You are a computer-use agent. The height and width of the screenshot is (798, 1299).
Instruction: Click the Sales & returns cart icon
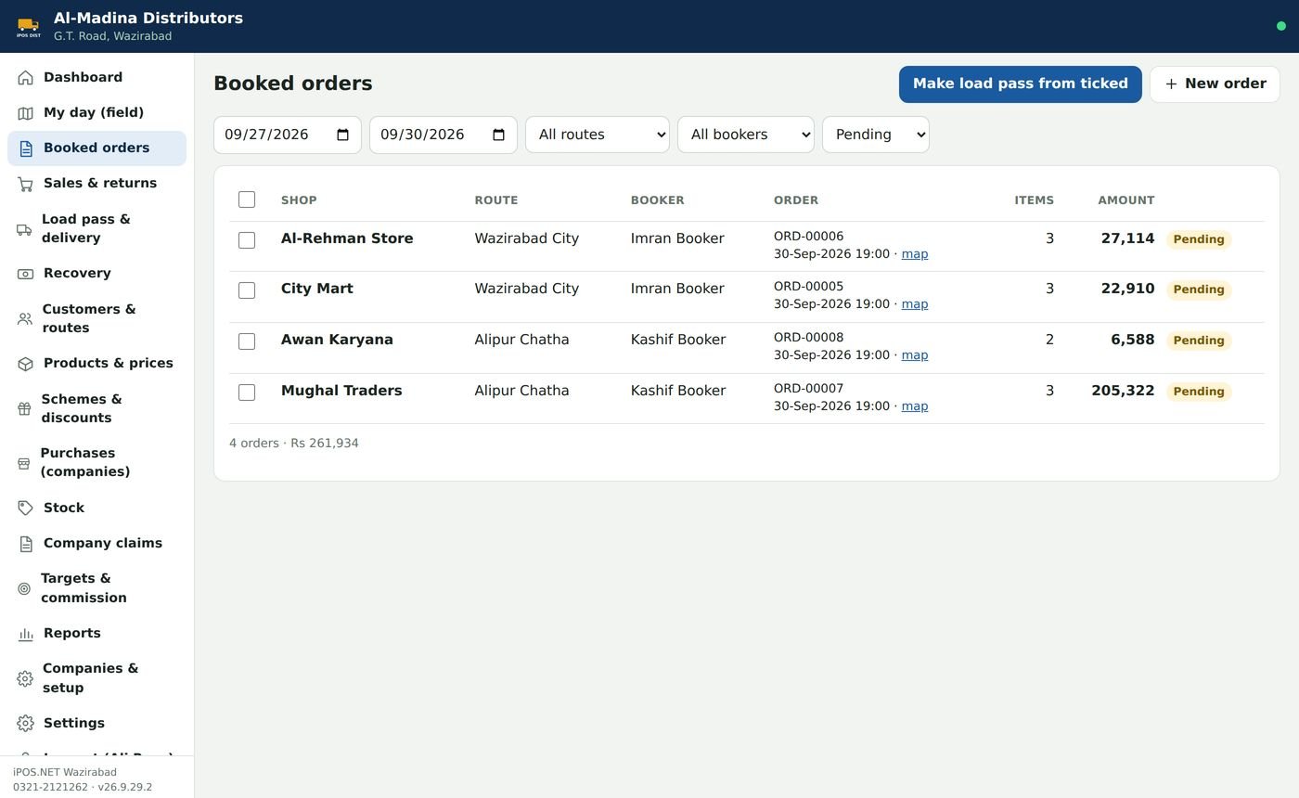click(25, 184)
